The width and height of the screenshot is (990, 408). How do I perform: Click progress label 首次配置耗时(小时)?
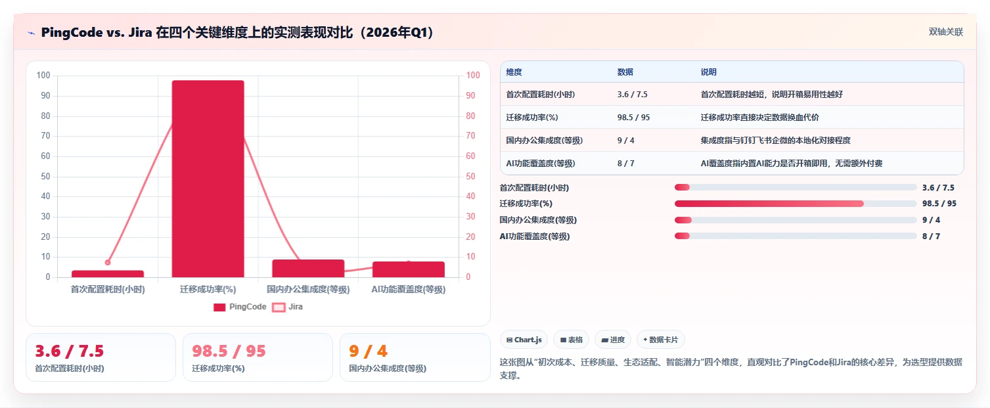click(x=534, y=188)
